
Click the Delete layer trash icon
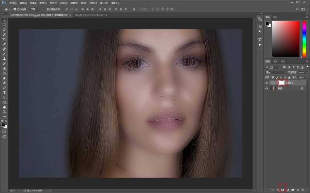tap(302, 190)
